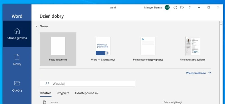Image resolution: width=225 pixels, height=104 pixels.
Task: Click the Maksym Słomski account name
Action: pyautogui.click(x=153, y=8)
